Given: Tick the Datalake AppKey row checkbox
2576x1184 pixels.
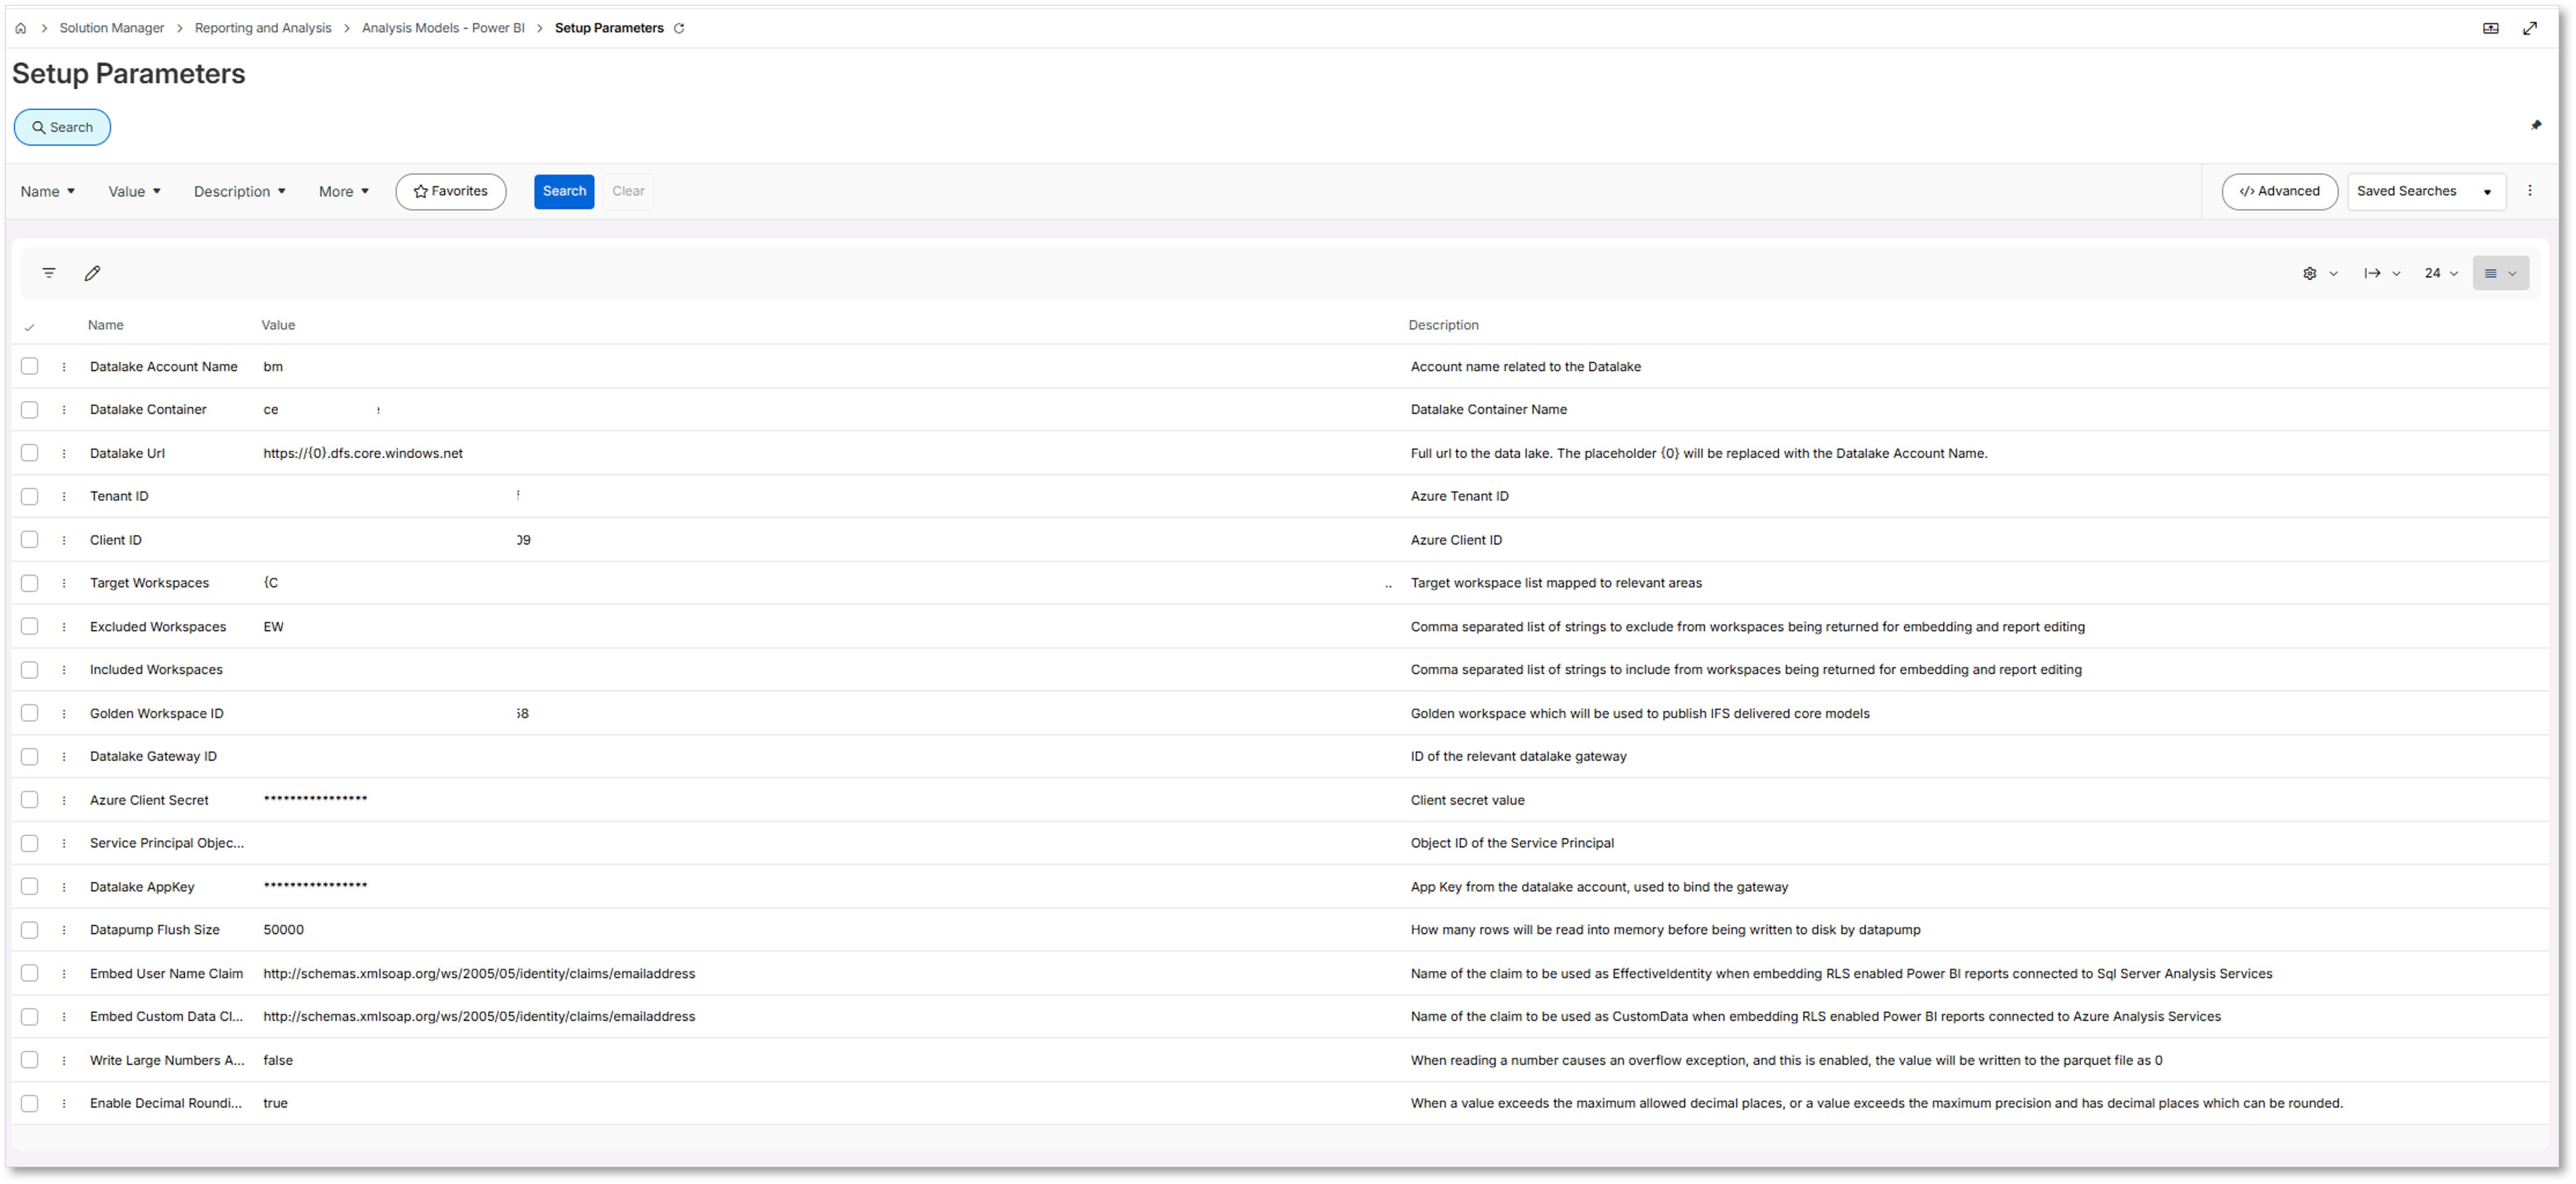Looking at the screenshot, I should pyautogui.click(x=30, y=886).
